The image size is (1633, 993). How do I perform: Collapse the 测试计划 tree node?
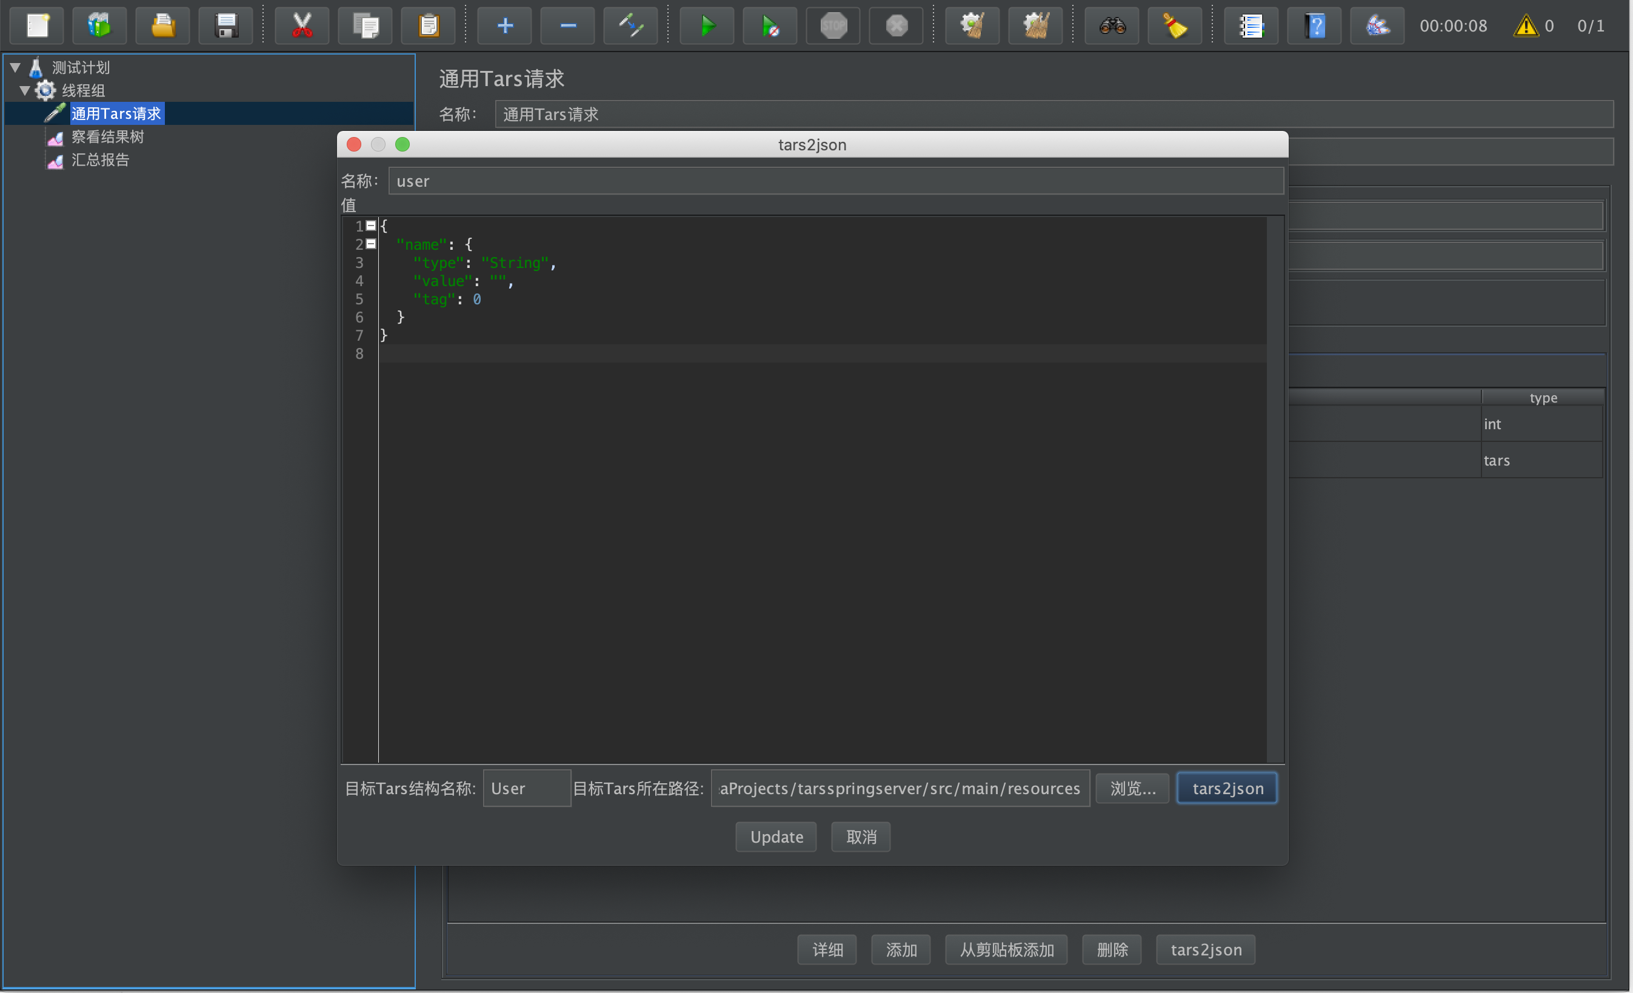click(15, 68)
